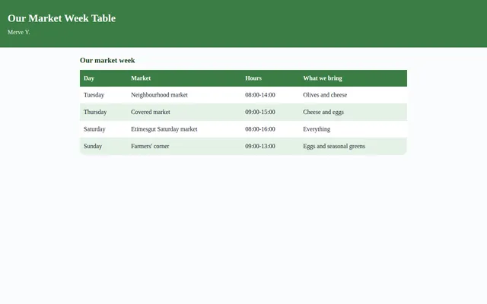Image resolution: width=487 pixels, height=304 pixels.
Task: Select the 'Sunday' cell
Action: (x=103, y=146)
